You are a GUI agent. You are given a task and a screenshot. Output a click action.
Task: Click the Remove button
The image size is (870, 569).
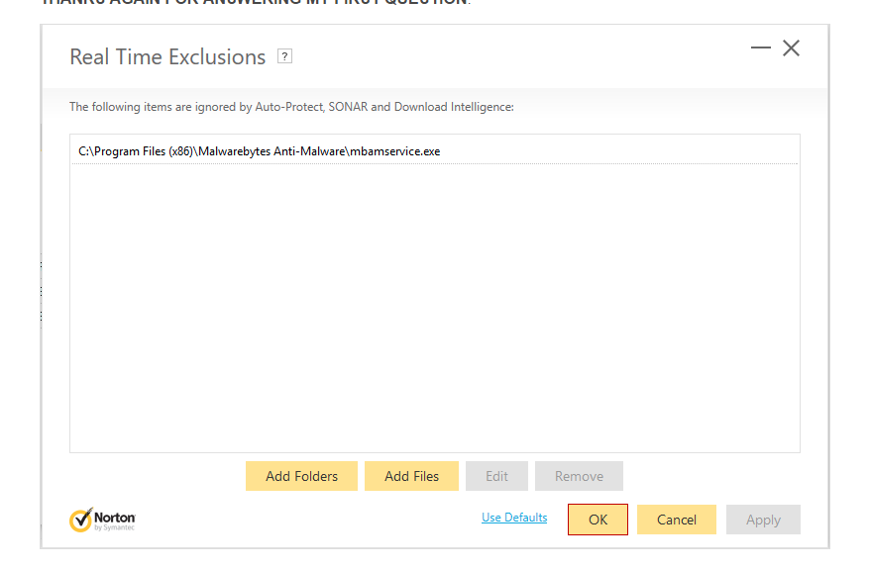579,476
